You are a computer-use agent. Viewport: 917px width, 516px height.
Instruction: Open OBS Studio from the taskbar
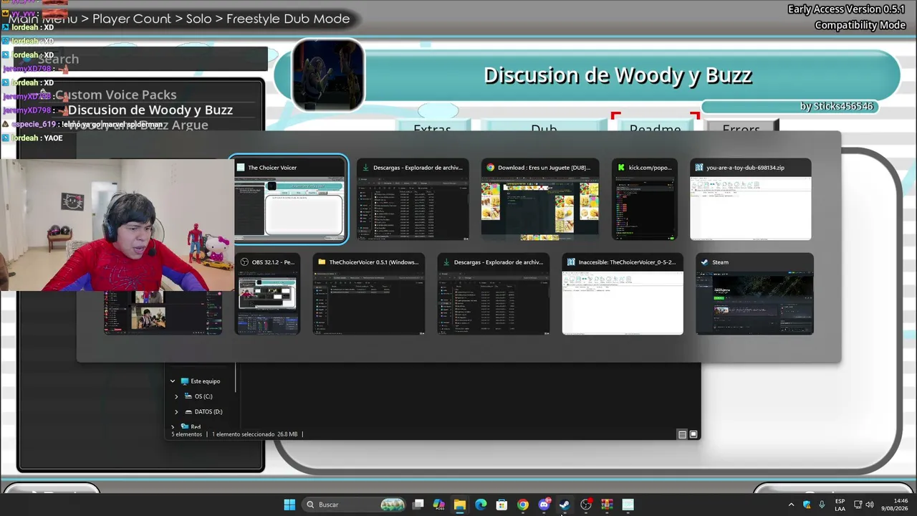[586, 505]
